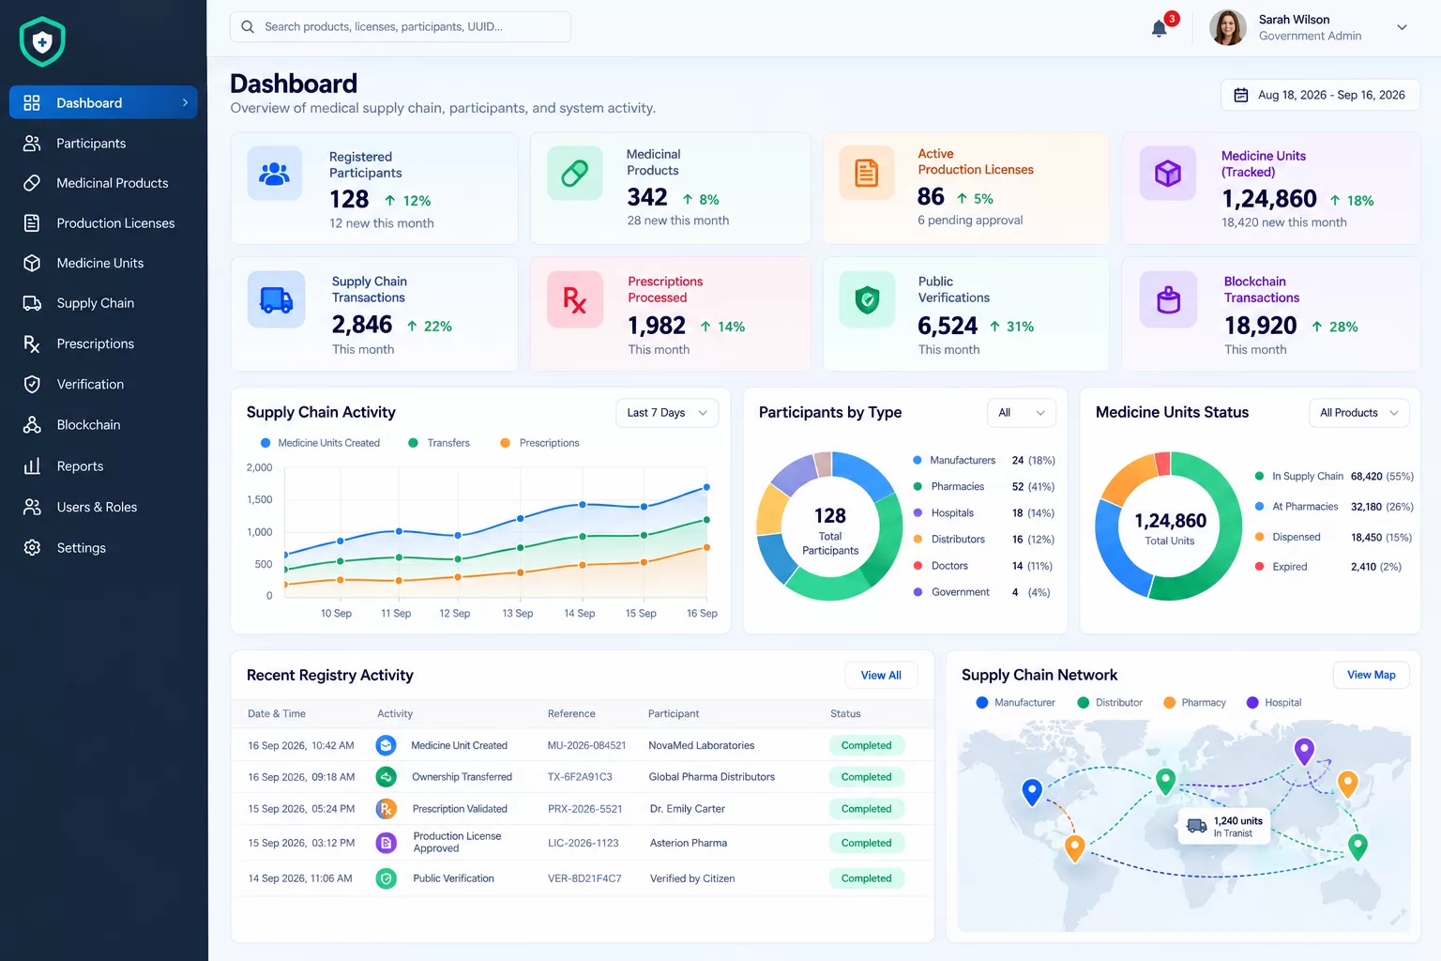The width and height of the screenshot is (1441, 961).
Task: Click the search products input field
Action: (401, 27)
